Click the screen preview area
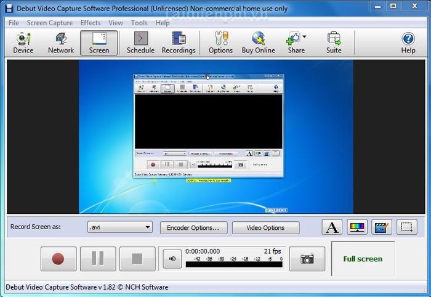Screen dimensions: 431x297 coord(216,137)
